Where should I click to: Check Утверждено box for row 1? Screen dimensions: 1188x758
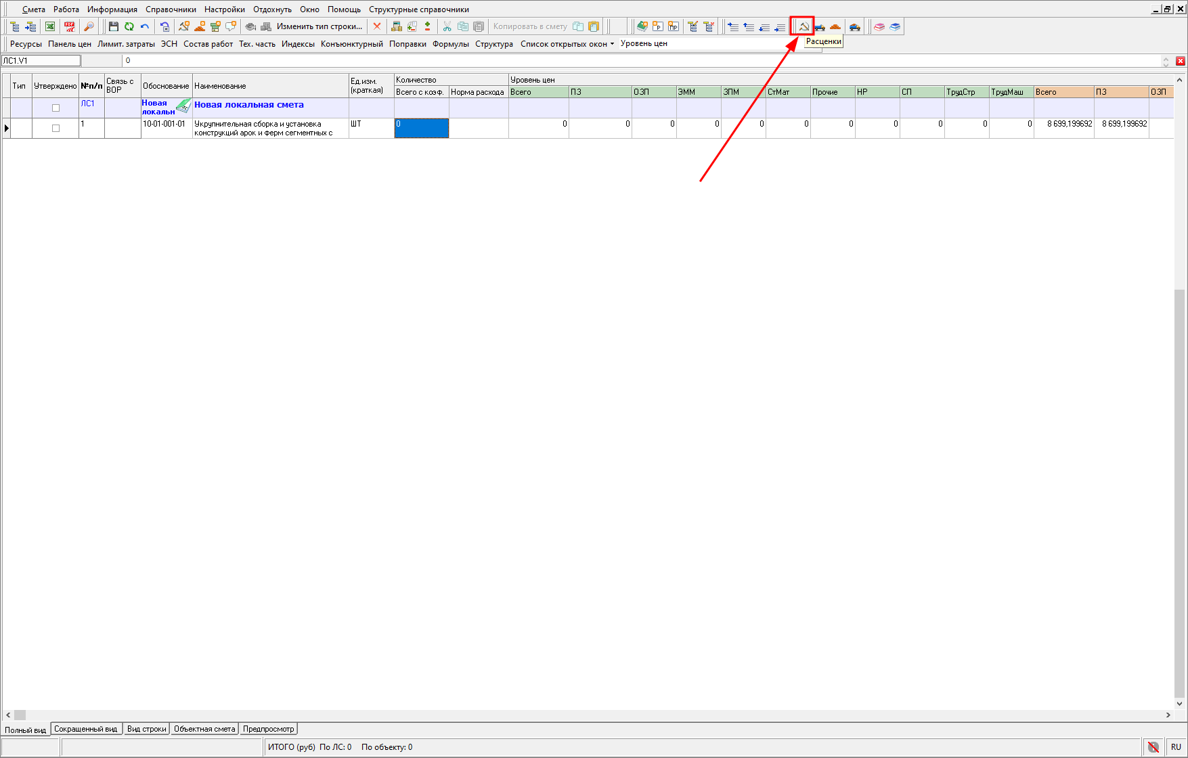click(56, 128)
